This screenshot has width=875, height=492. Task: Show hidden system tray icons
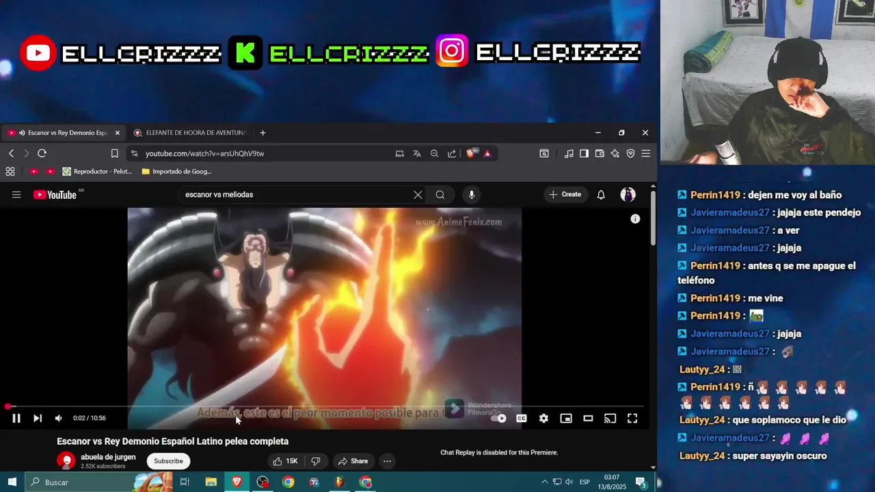click(545, 482)
